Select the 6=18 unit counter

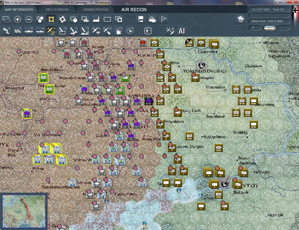(126, 102)
